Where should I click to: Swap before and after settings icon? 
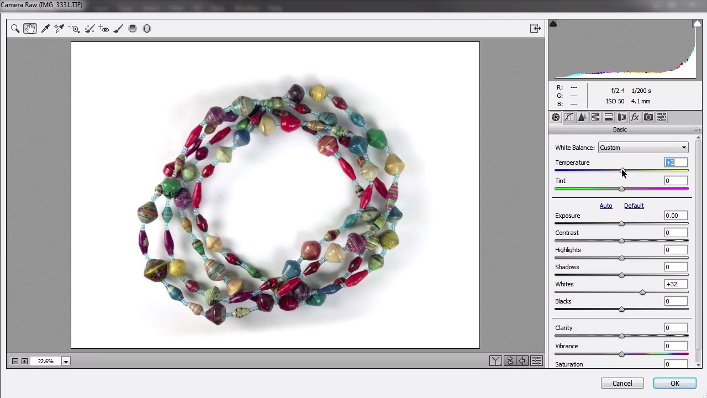(x=509, y=361)
